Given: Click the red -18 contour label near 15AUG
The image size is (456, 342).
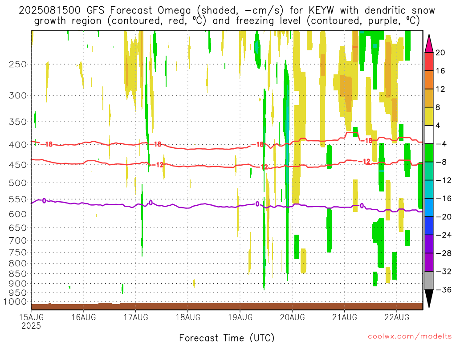Looking at the screenshot, I should coord(47,144).
